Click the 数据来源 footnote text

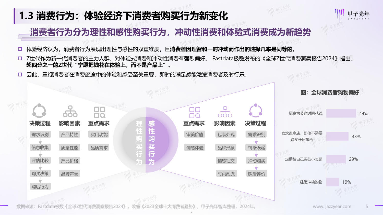coord(137,206)
